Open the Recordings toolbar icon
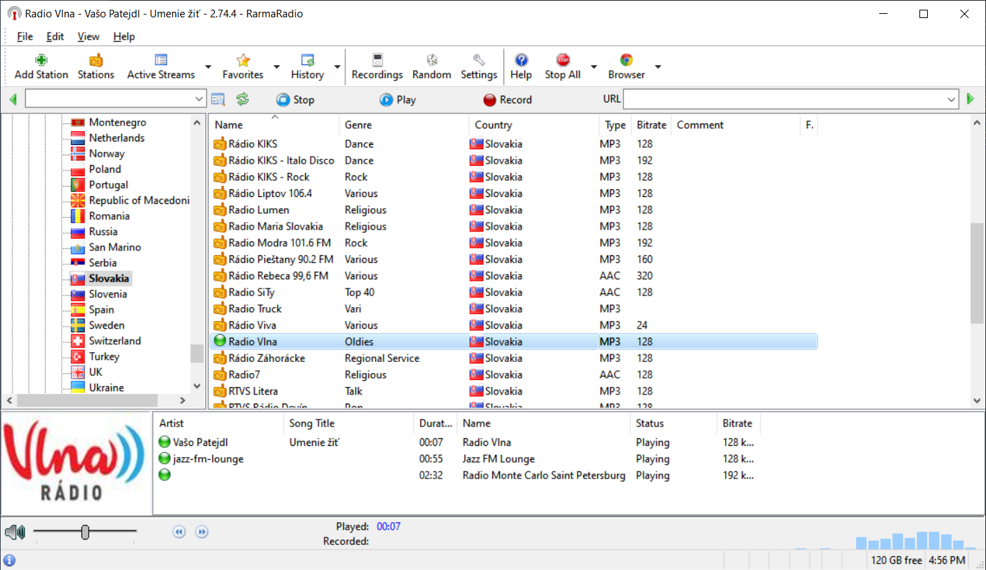The width and height of the screenshot is (986, 570). coord(377,60)
